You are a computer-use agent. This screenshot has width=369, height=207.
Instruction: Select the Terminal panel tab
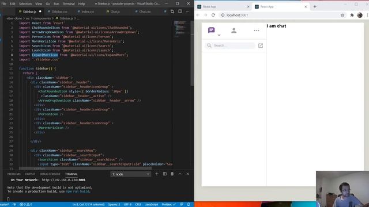coord(71,174)
